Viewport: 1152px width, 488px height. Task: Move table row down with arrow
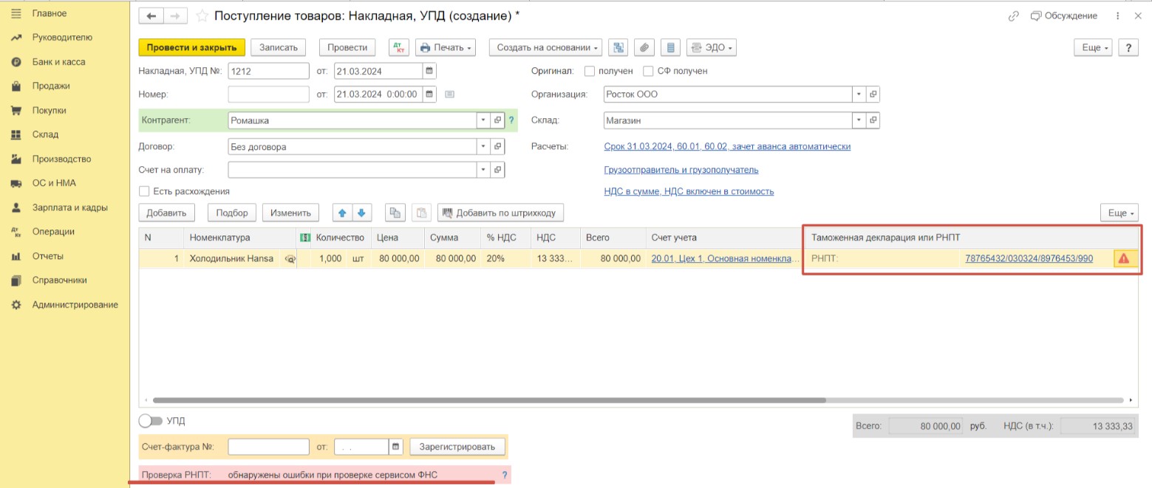[x=361, y=213]
